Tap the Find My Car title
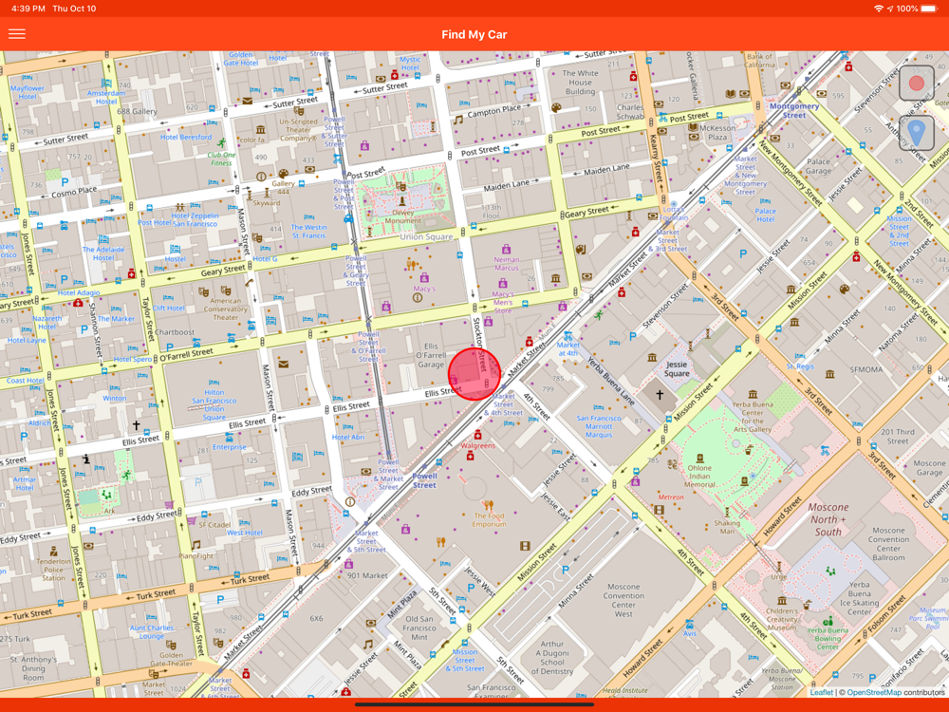The height and width of the screenshot is (712, 949). (x=474, y=34)
